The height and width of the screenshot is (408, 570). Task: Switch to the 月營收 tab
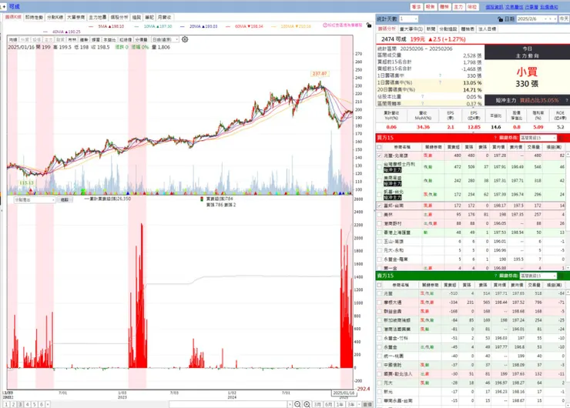165,17
